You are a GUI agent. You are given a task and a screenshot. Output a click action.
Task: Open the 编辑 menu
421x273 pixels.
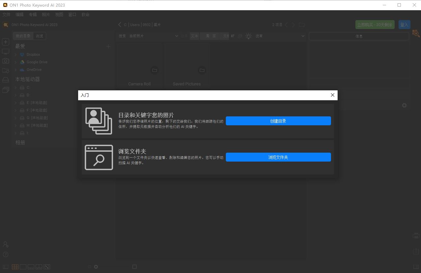(x=20, y=15)
